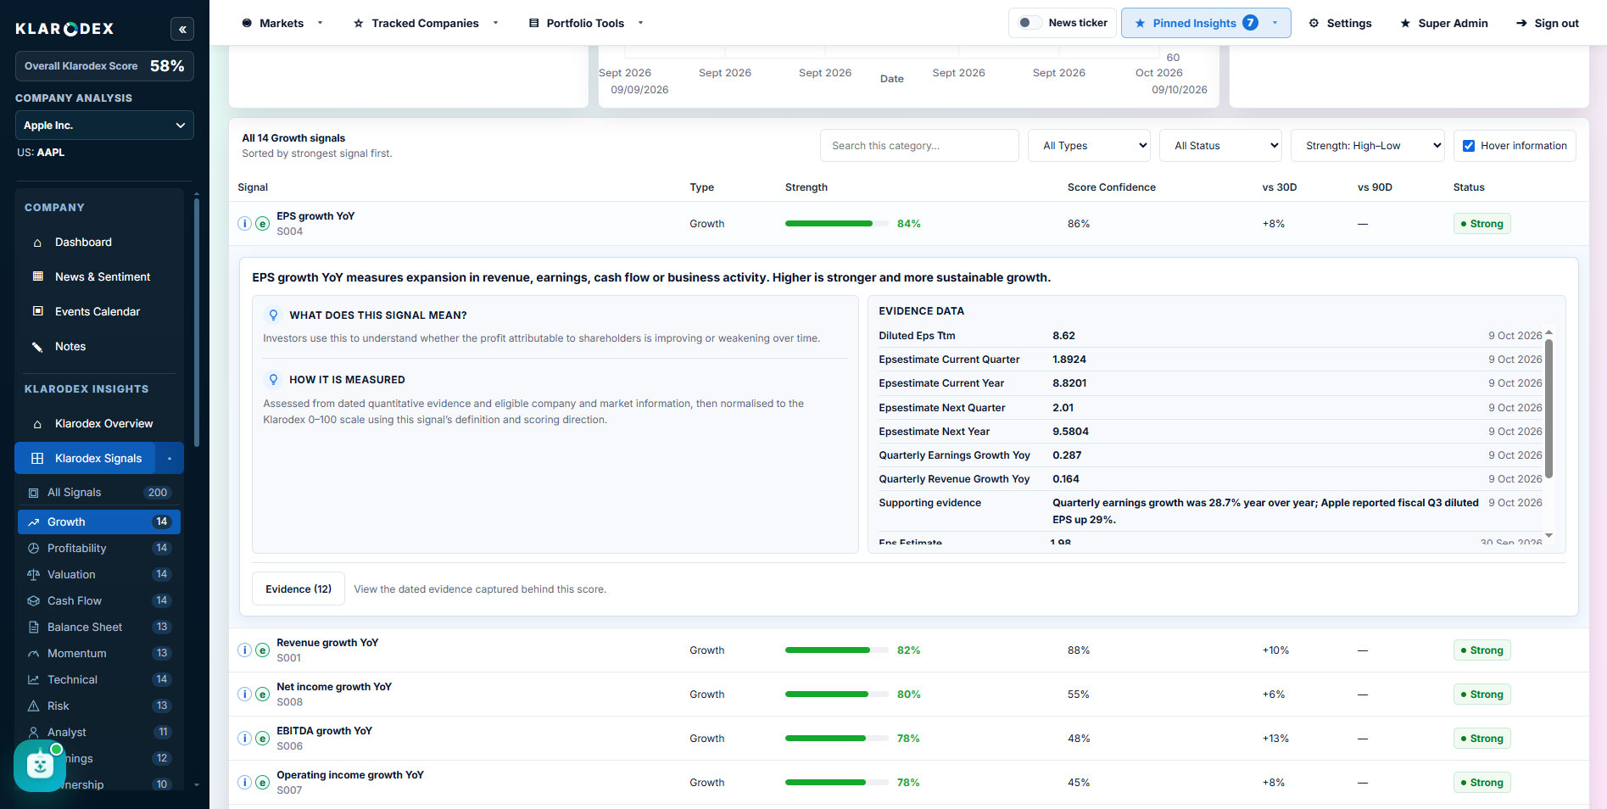Viewport: 1607px width, 809px height.
Task: Open the Analyst signals category
Action: [x=99, y=733]
